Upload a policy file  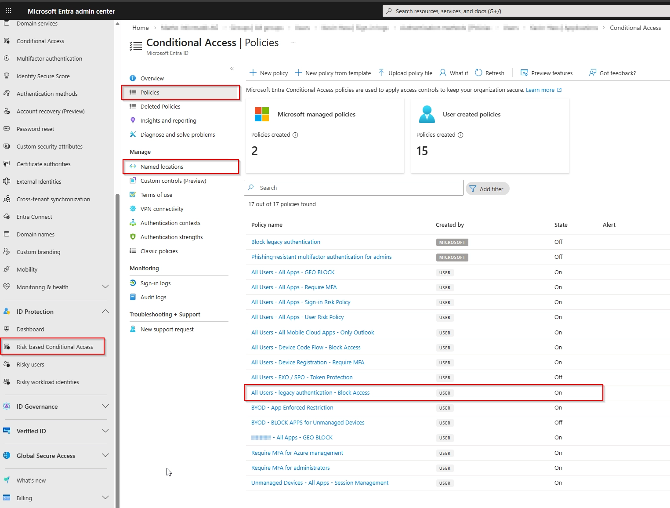pyautogui.click(x=405, y=73)
